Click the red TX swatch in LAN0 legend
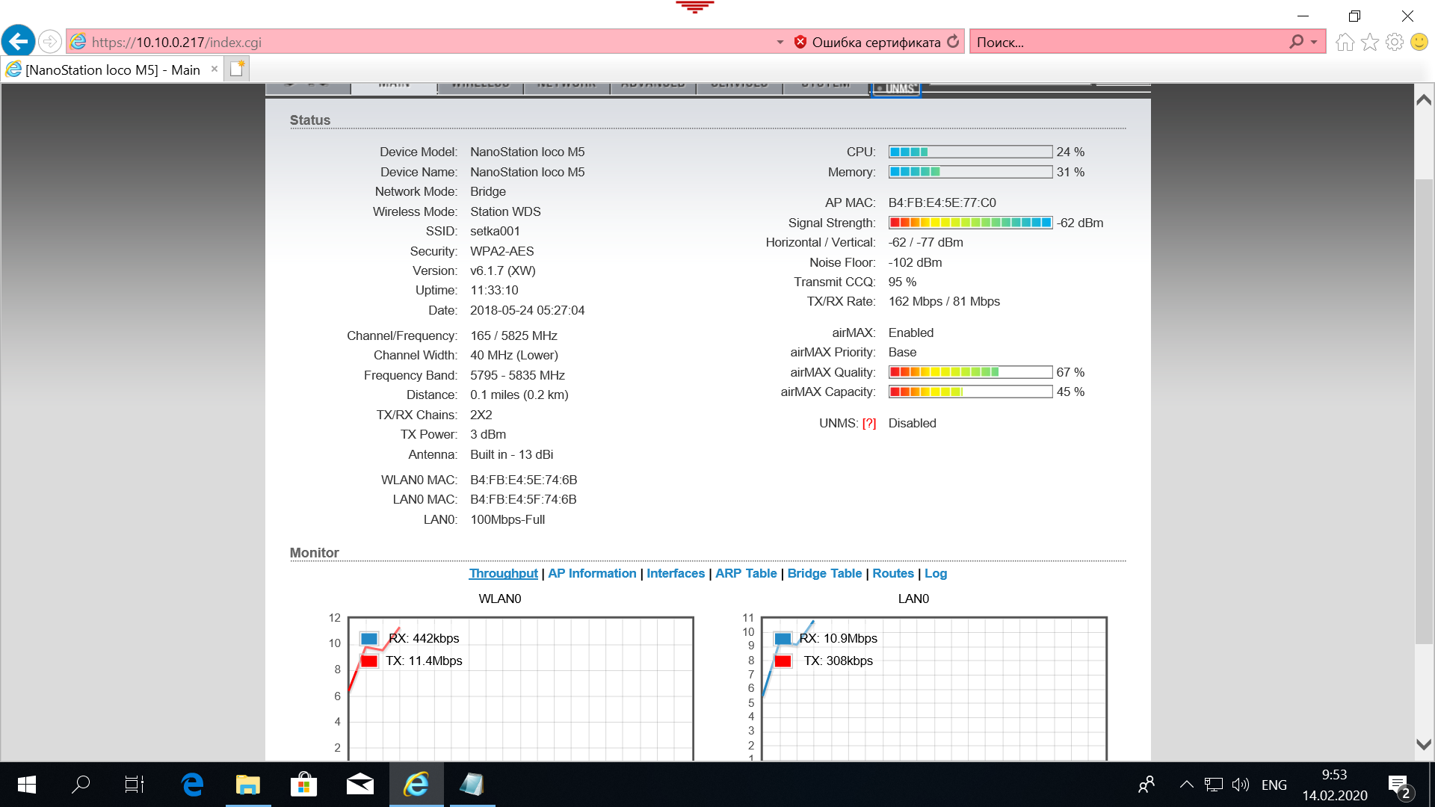Image resolution: width=1435 pixels, height=807 pixels. pyautogui.click(x=783, y=661)
